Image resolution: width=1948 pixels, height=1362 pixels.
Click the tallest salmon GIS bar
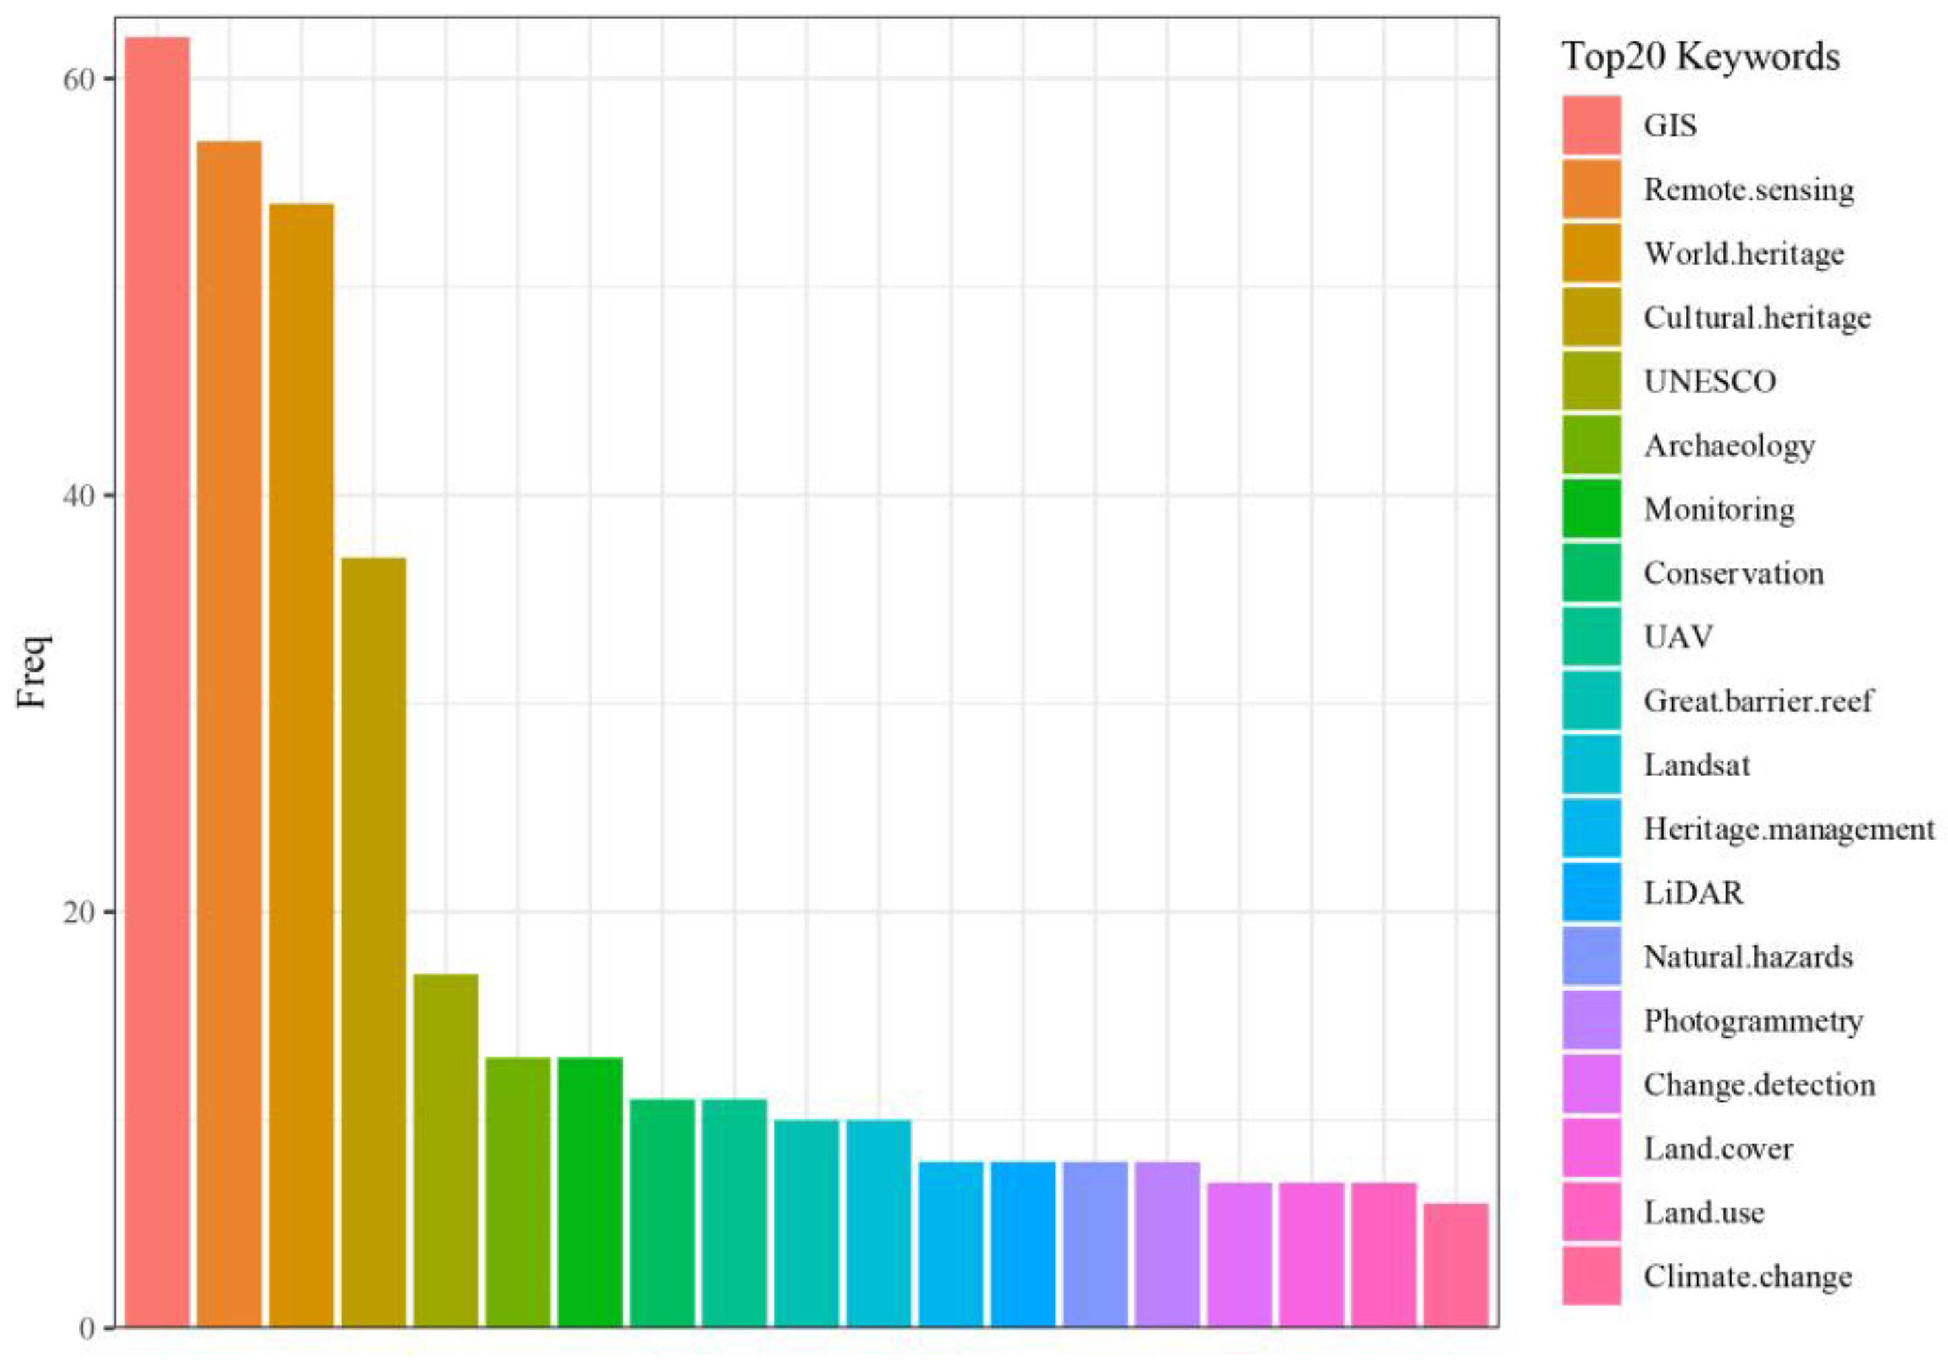pyautogui.click(x=158, y=679)
